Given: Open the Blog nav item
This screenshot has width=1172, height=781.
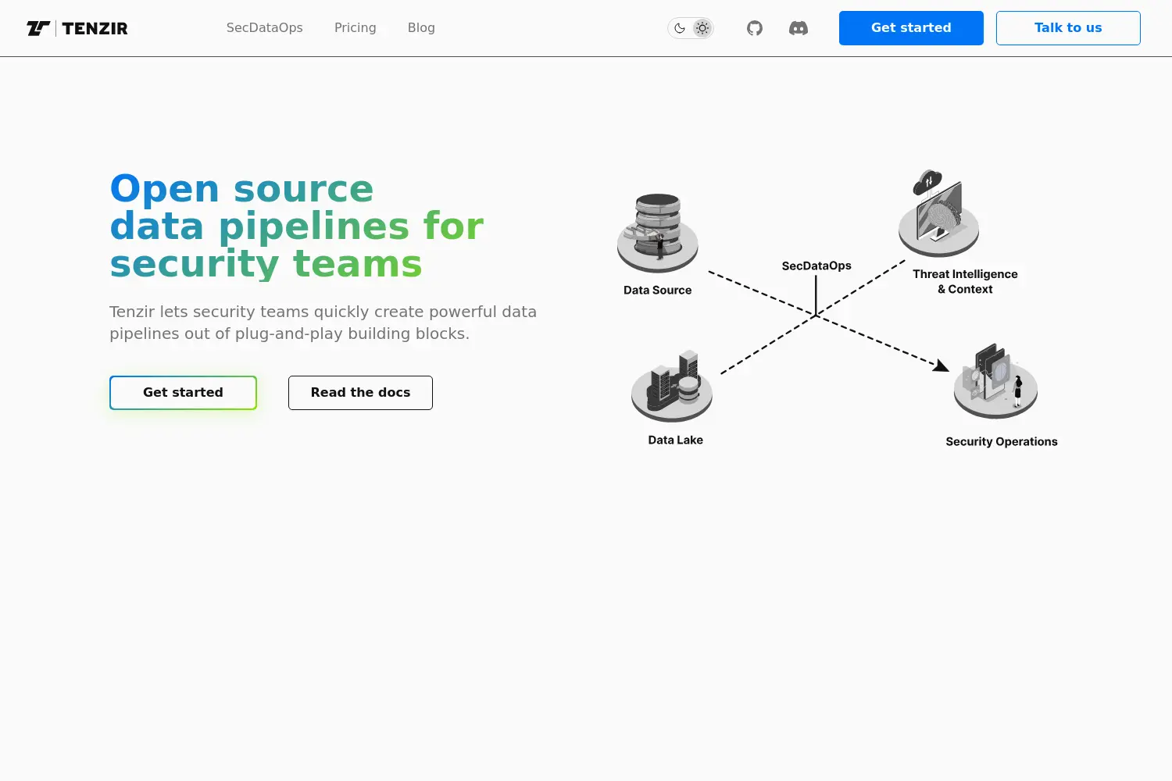Looking at the screenshot, I should click(x=421, y=28).
